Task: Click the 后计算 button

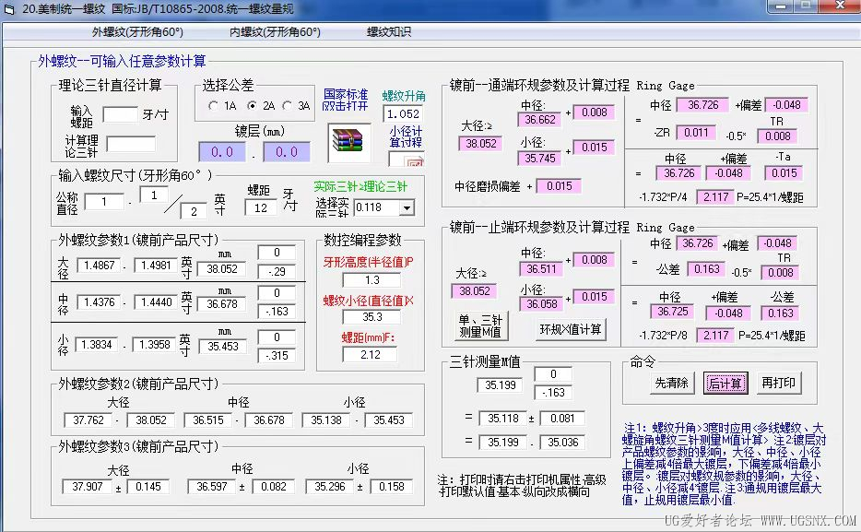Action: tap(725, 383)
